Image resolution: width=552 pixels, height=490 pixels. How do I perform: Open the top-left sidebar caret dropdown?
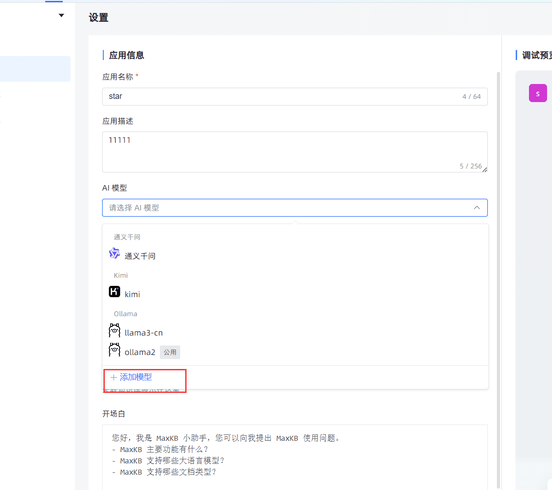(x=61, y=16)
